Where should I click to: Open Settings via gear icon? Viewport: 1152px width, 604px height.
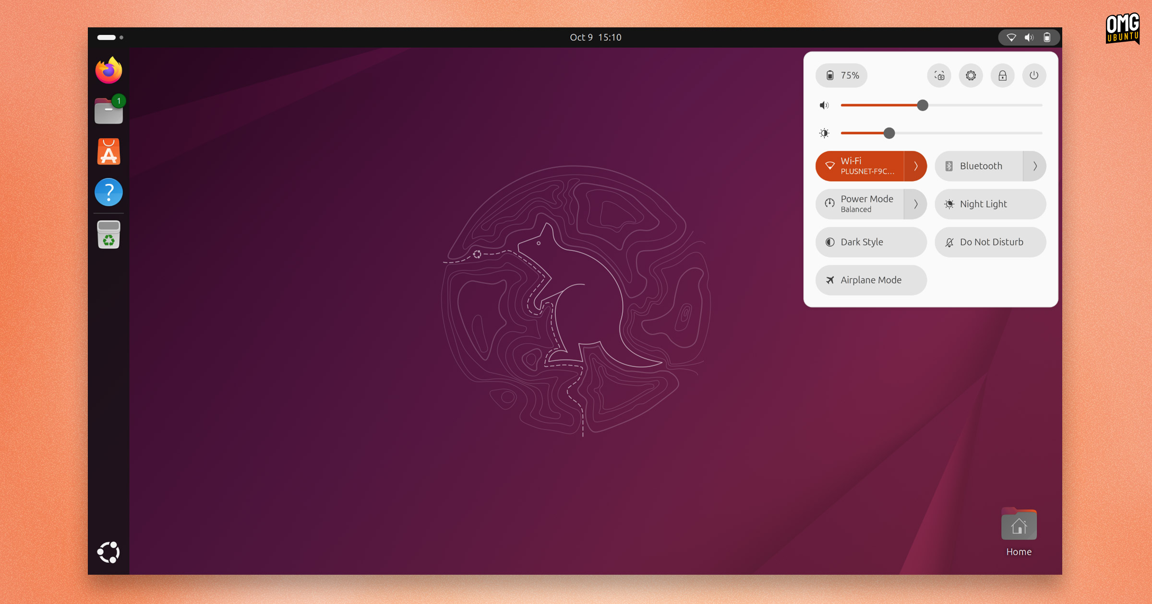click(x=971, y=75)
